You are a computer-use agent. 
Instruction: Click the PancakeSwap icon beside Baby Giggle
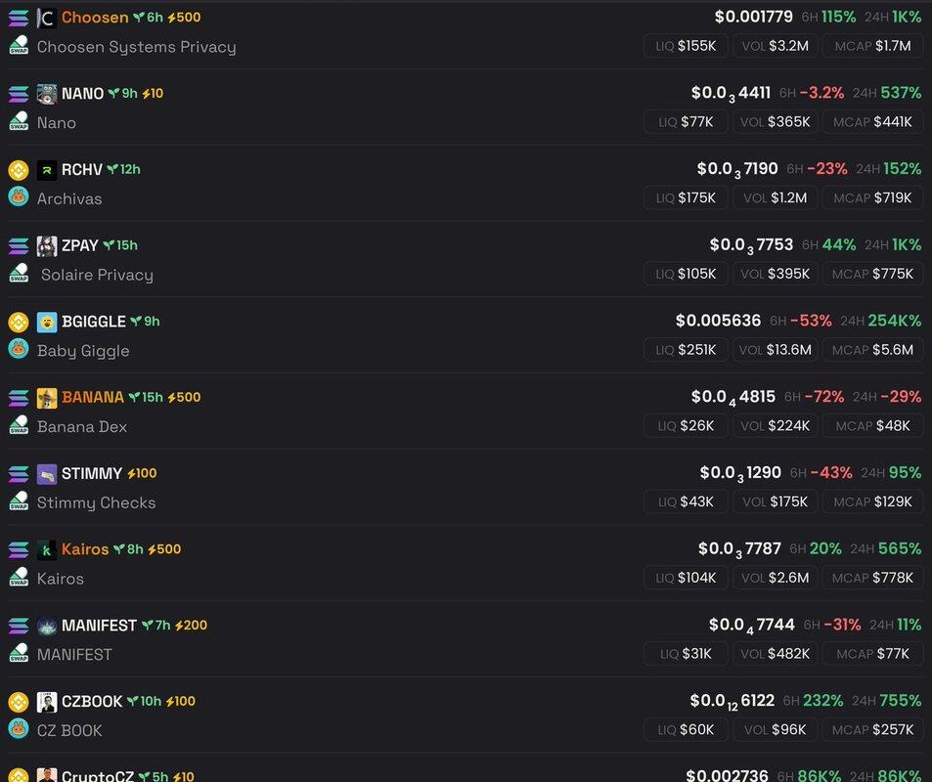click(x=19, y=349)
